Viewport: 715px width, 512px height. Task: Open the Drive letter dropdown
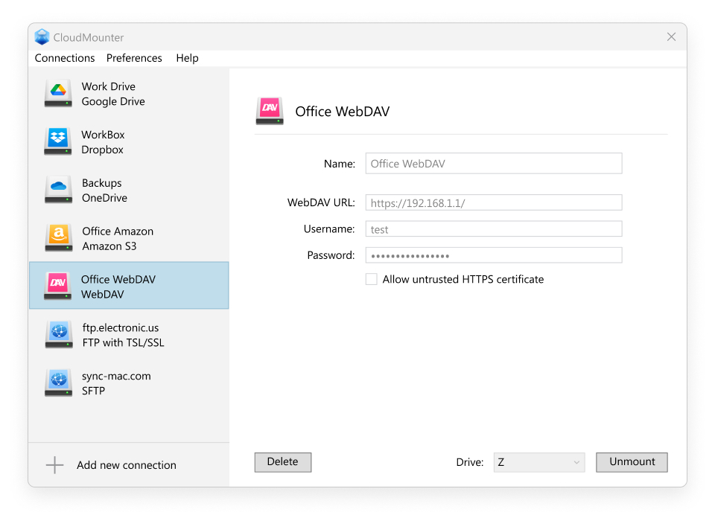click(x=539, y=462)
